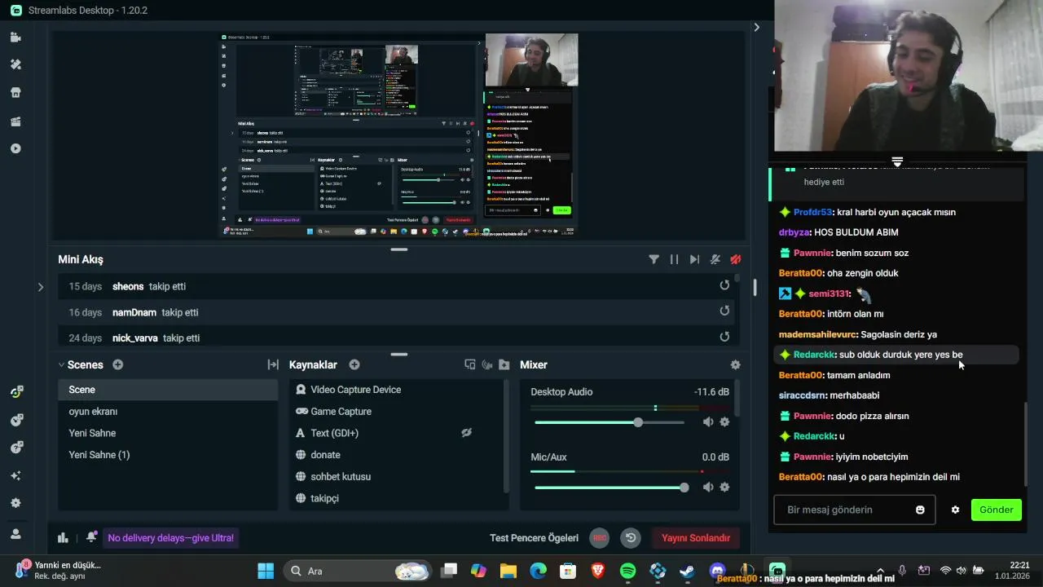Viewport: 1043px width, 587px height.
Task: Open the Recordings play icon in sidebar
Action: tap(15, 148)
